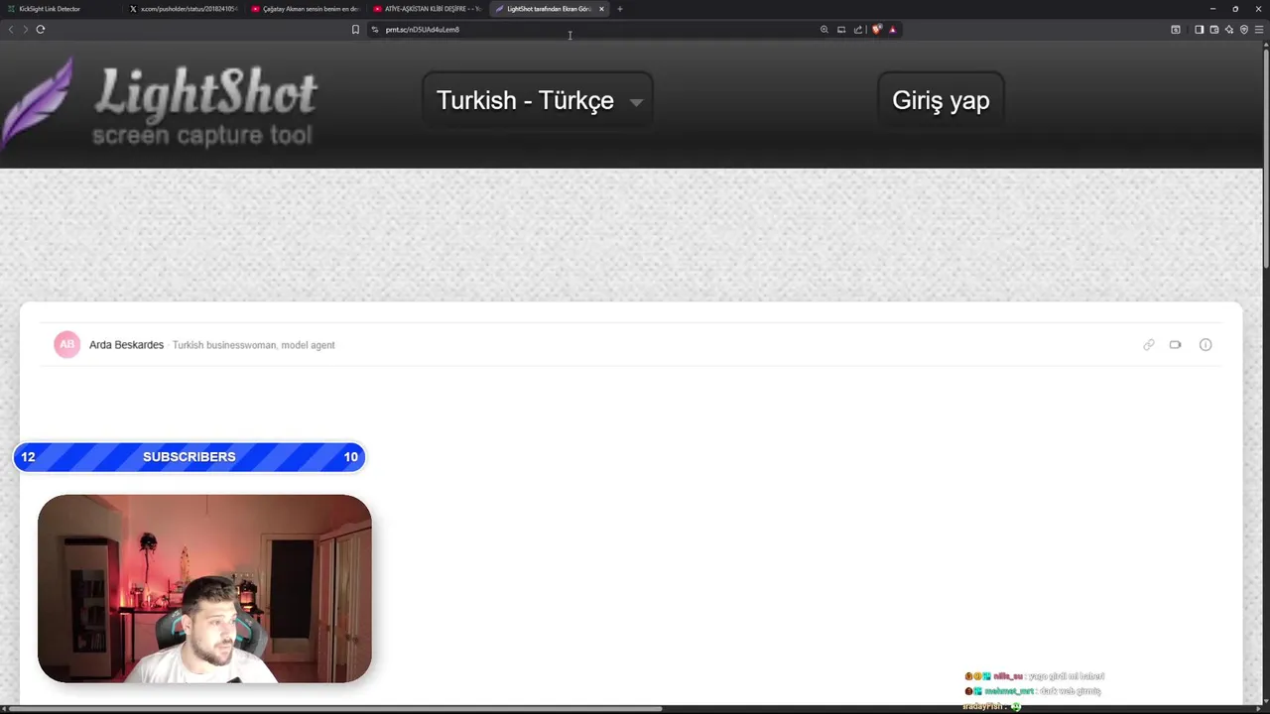The height and width of the screenshot is (714, 1270).
Task: Open the browser hamburger menu
Action: point(1259,30)
